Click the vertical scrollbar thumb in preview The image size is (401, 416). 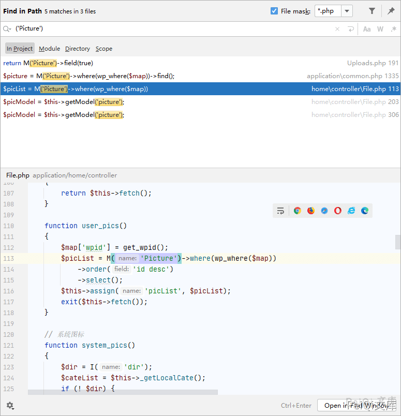[398, 242]
